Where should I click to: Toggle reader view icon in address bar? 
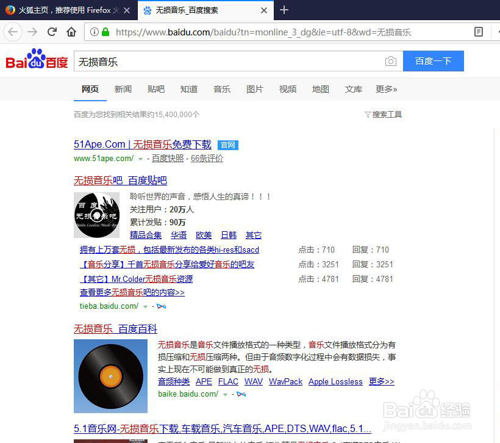coord(478,32)
